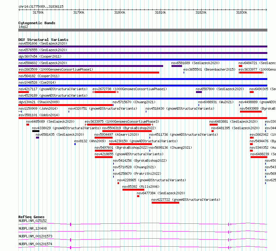This screenshot has width=276, height=251.
Task: Select nsv5493989 red variant bar
Action: coord(251,112)
